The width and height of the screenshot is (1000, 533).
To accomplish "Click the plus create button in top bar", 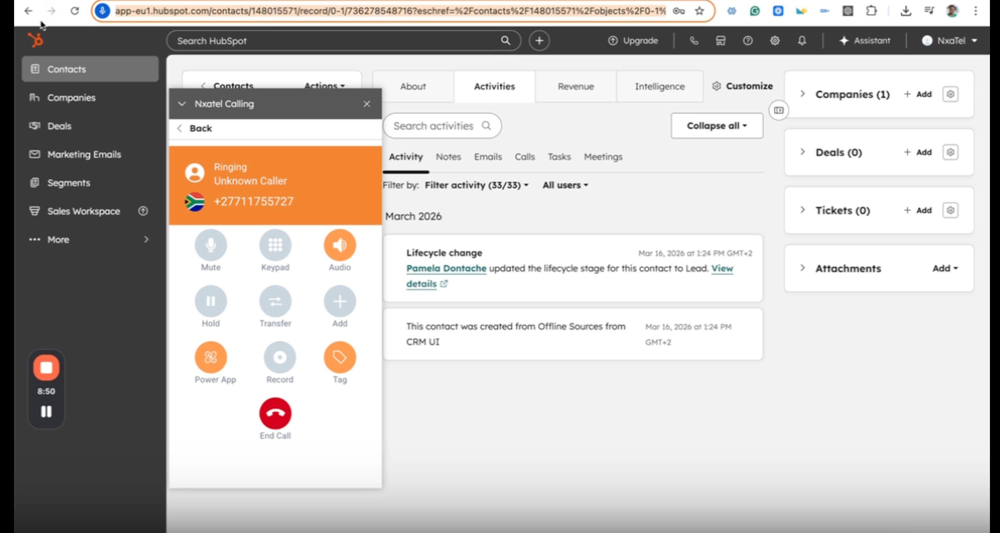I will (x=539, y=40).
